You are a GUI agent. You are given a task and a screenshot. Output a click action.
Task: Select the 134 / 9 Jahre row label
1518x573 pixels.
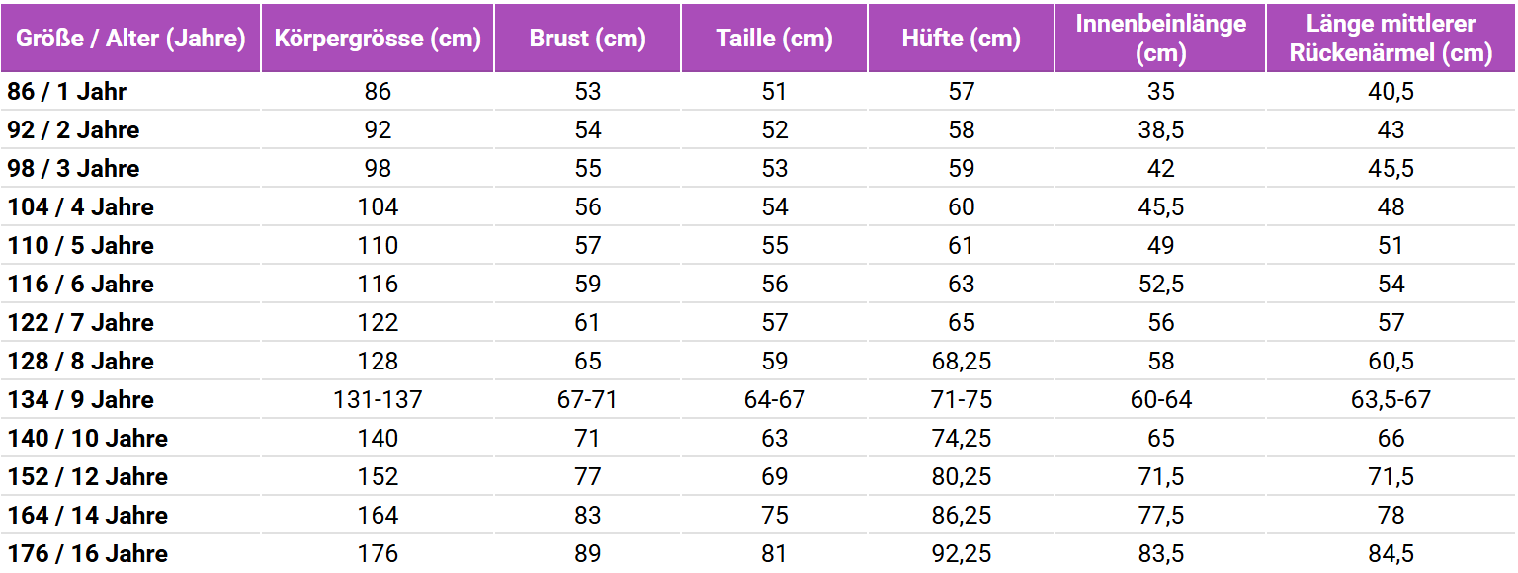(x=81, y=400)
